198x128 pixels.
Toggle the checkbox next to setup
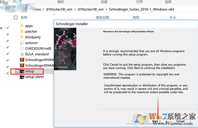point(17,71)
